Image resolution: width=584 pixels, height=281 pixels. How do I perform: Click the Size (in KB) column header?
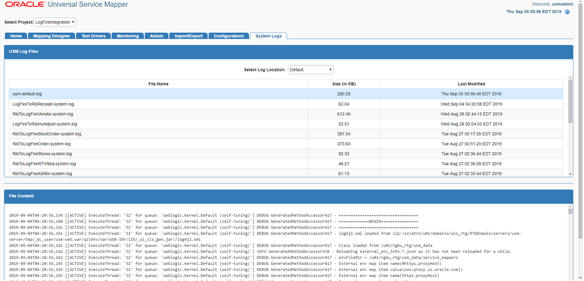[344, 84]
